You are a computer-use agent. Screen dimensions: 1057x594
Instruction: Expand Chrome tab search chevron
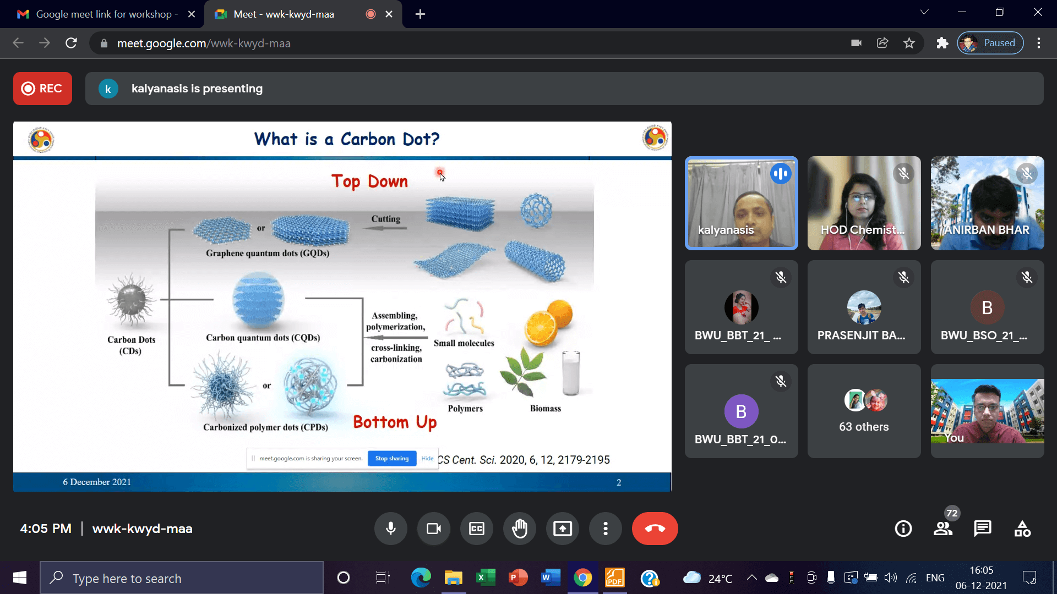924,12
